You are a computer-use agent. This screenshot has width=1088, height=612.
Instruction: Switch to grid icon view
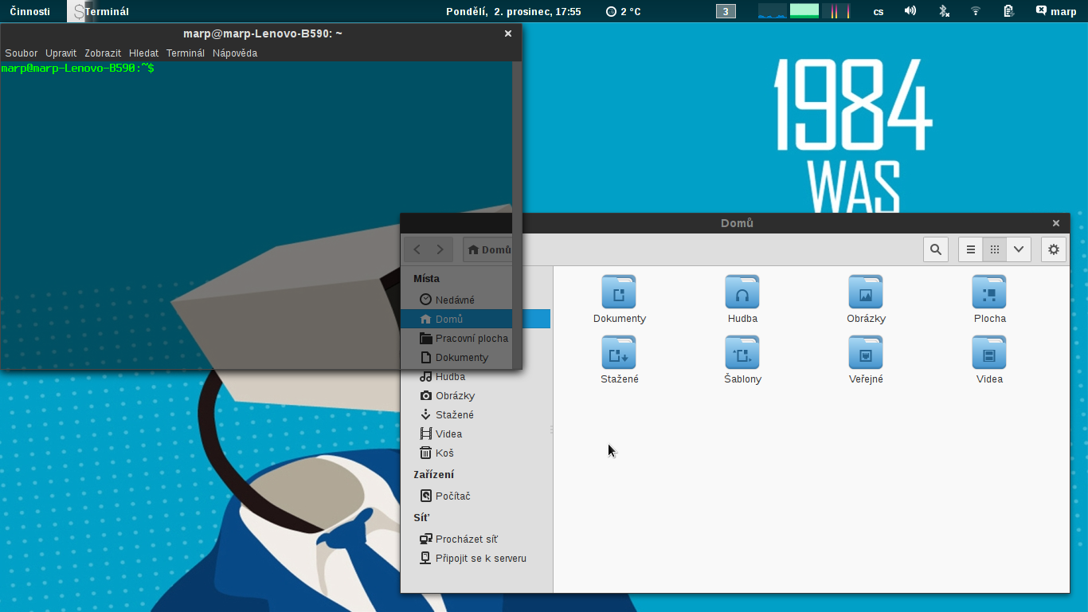pos(995,249)
